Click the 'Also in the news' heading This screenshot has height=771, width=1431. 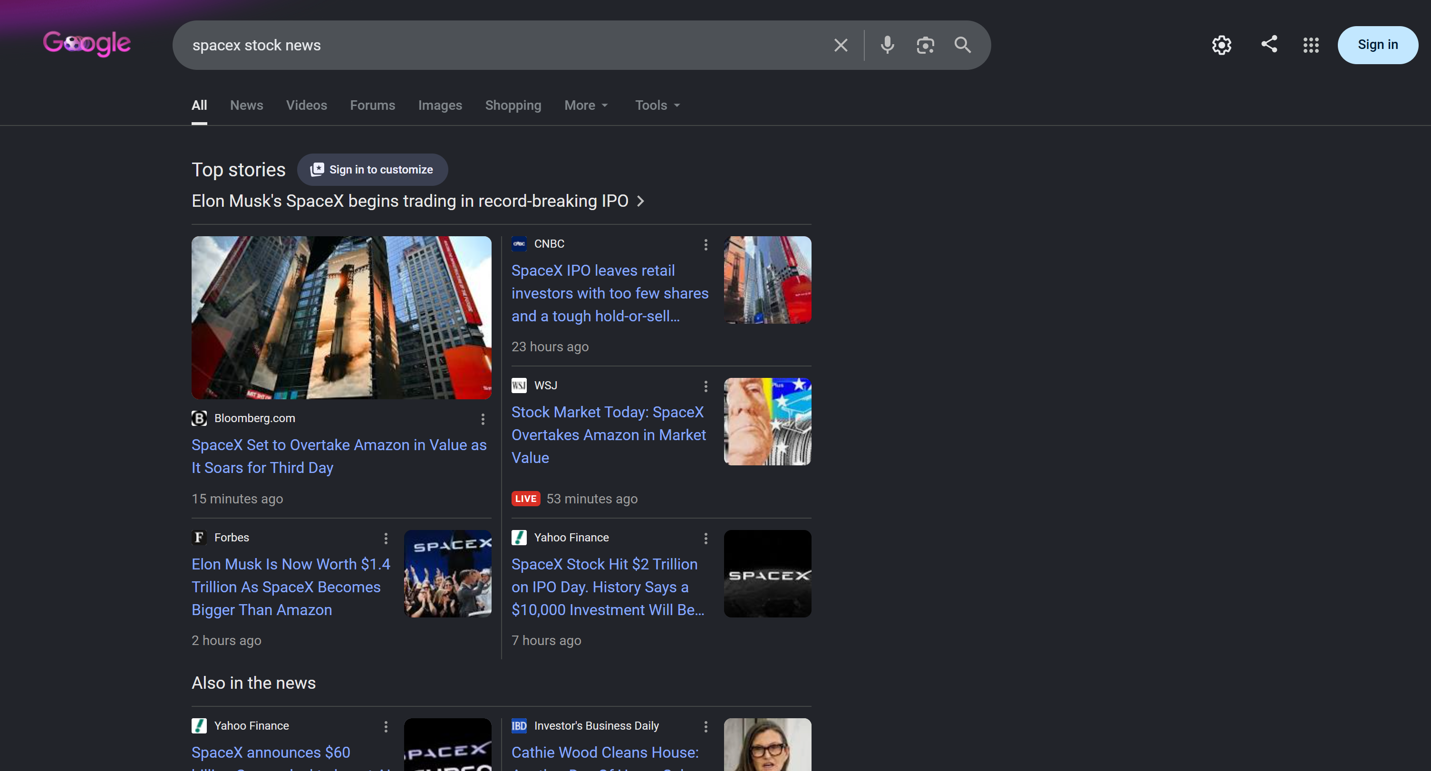253,683
